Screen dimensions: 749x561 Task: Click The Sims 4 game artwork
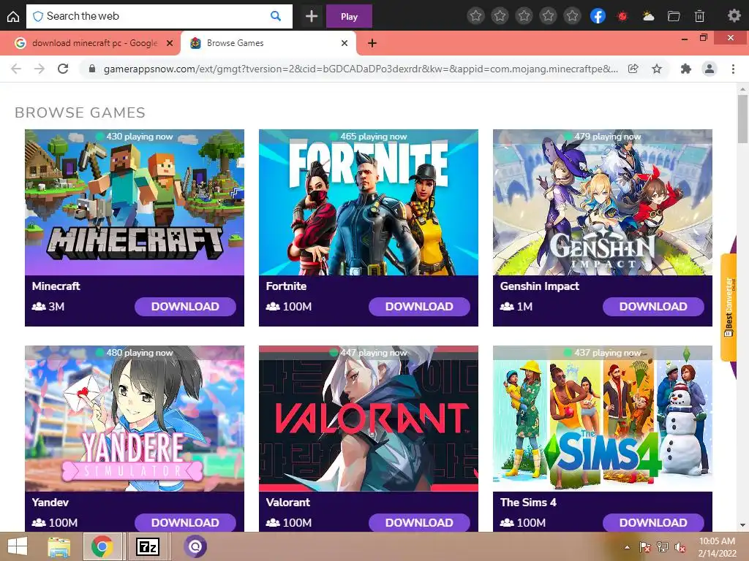click(603, 419)
